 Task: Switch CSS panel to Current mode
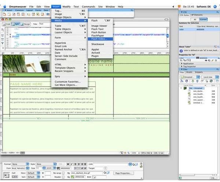click(203, 19)
